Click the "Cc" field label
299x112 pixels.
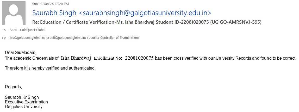tap(4, 38)
